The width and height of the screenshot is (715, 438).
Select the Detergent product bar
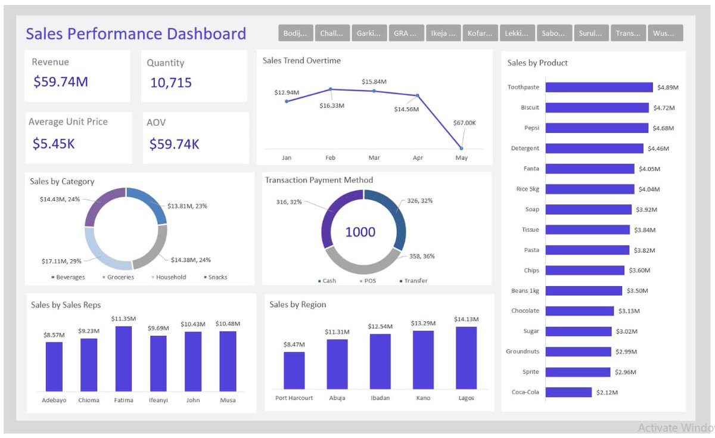(x=595, y=148)
